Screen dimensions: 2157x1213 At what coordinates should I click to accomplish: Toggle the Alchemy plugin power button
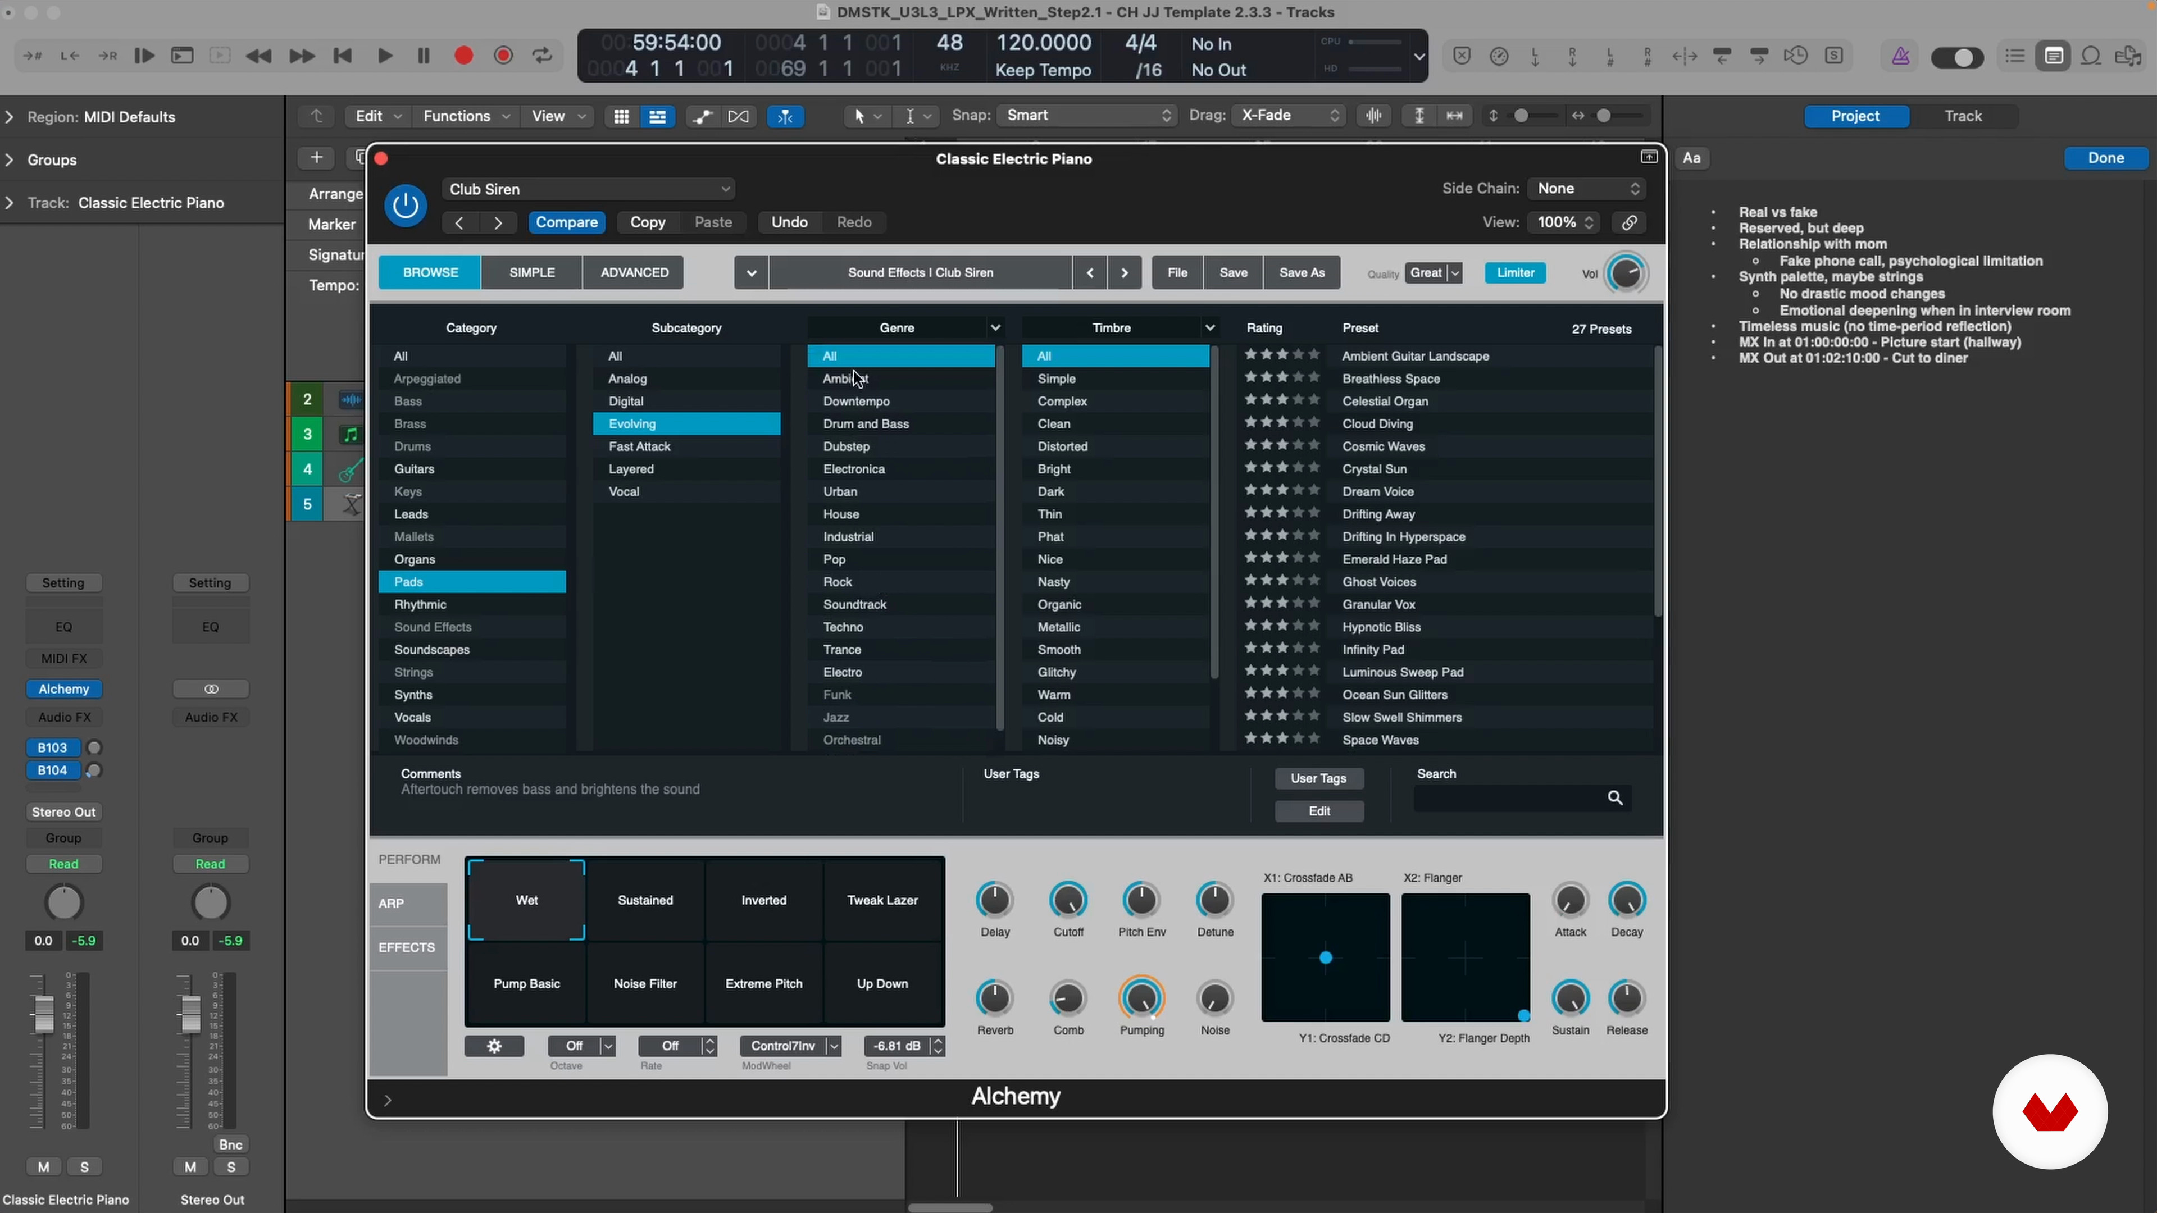click(405, 205)
